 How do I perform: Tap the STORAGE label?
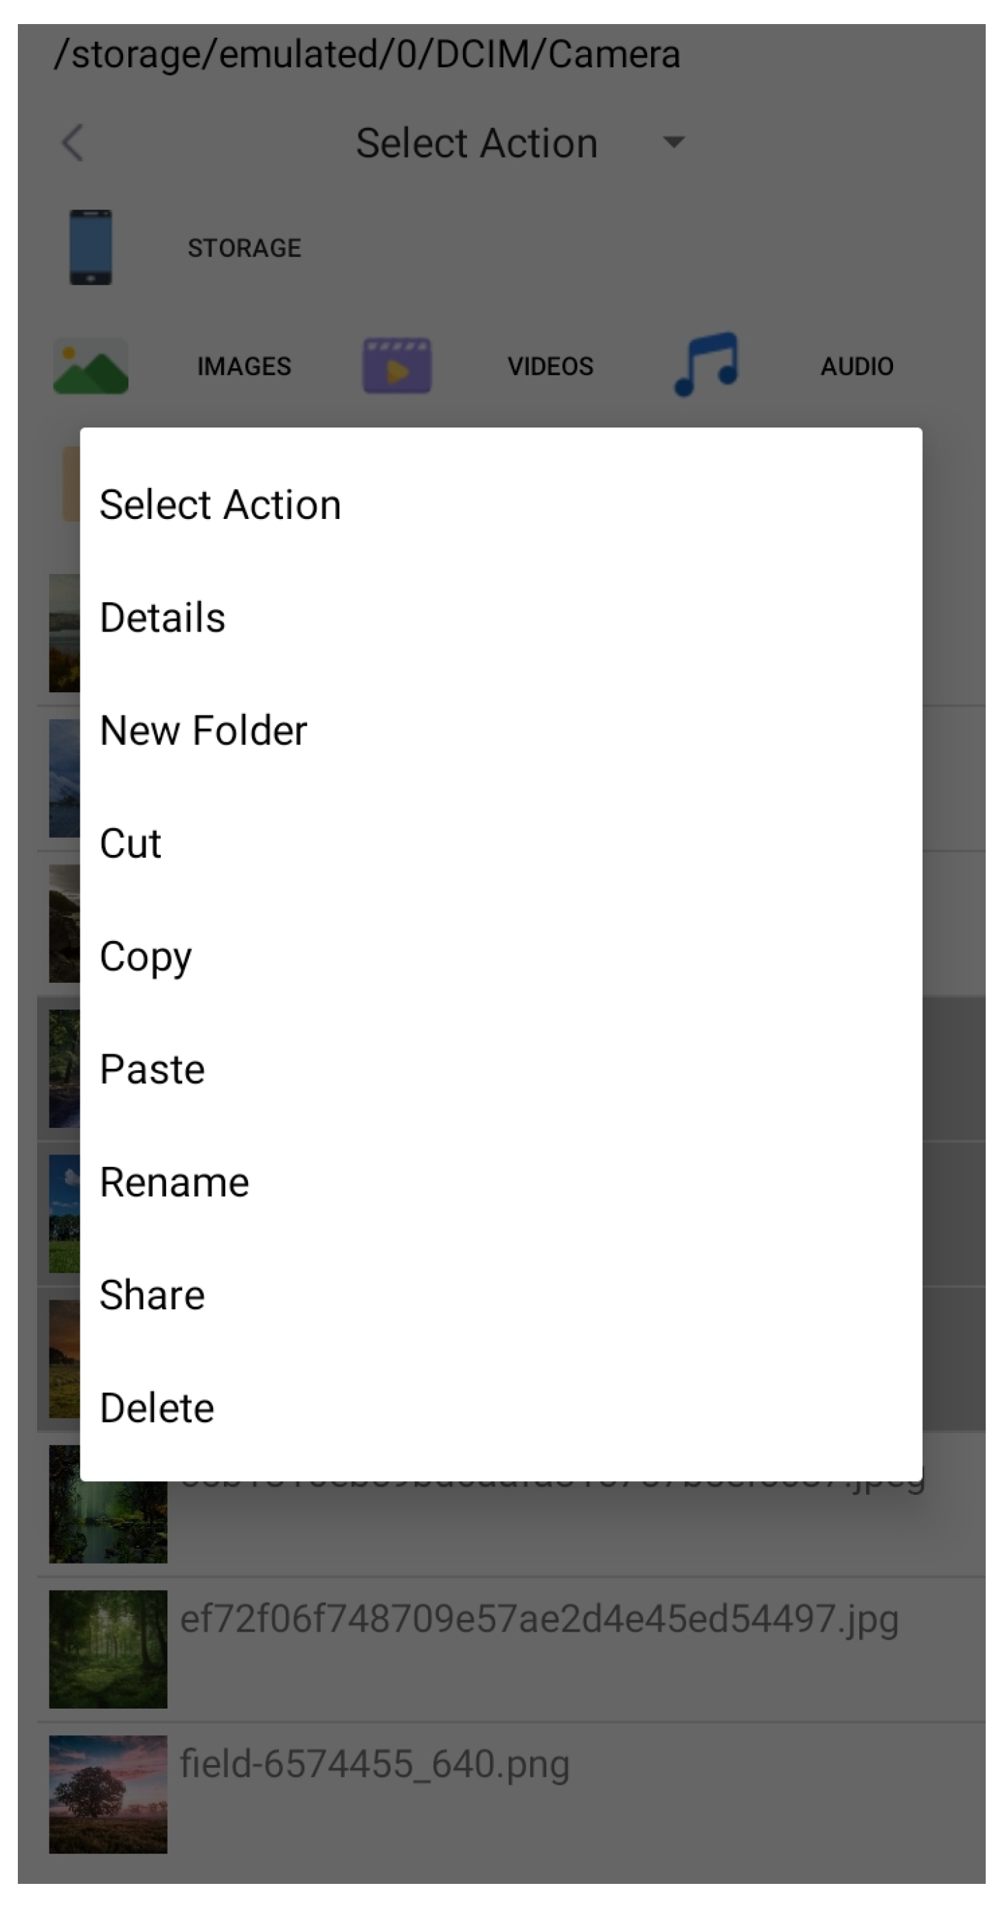[245, 247]
